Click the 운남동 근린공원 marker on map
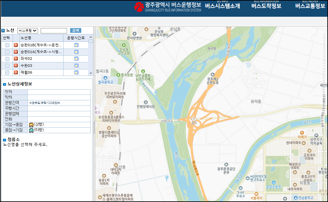The width and height of the screenshot is (328, 202). pyautogui.click(x=124, y=45)
